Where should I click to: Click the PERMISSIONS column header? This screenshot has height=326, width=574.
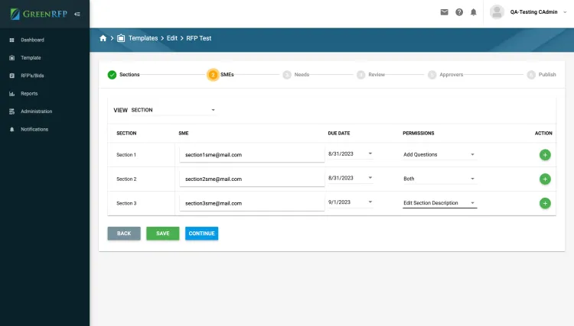coord(419,134)
